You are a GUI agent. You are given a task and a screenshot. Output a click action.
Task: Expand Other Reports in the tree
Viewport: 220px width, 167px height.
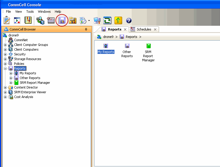pyautogui.click(x=11, y=78)
